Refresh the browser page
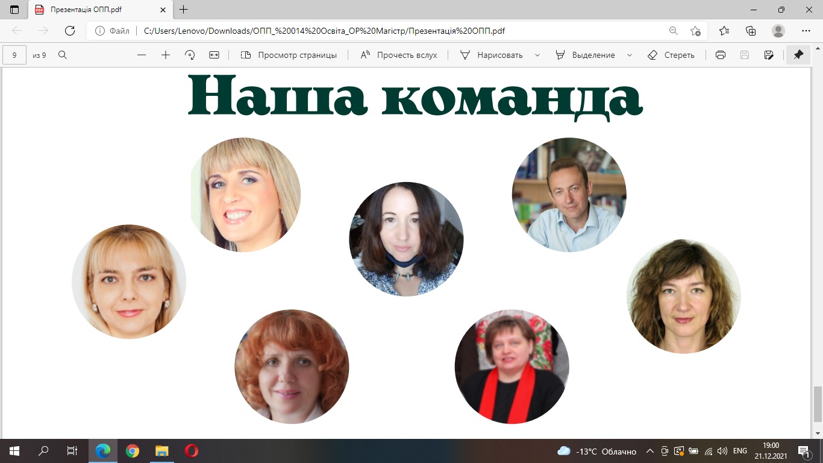This screenshot has width=823, height=463. point(69,31)
